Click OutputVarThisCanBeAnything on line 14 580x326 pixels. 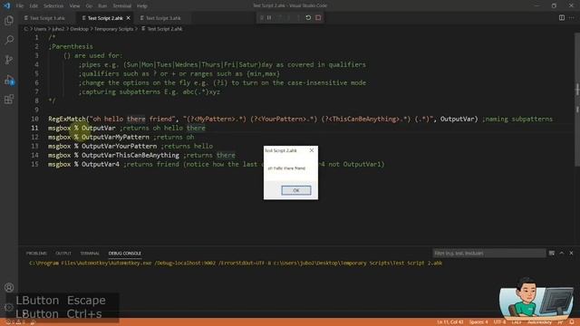(130, 155)
